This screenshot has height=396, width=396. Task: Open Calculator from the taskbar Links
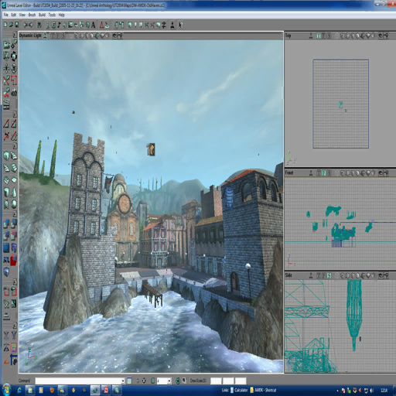pyautogui.click(x=239, y=390)
